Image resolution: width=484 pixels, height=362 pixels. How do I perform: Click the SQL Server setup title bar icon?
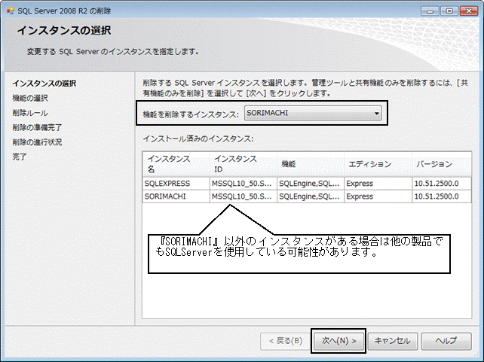(x=11, y=11)
